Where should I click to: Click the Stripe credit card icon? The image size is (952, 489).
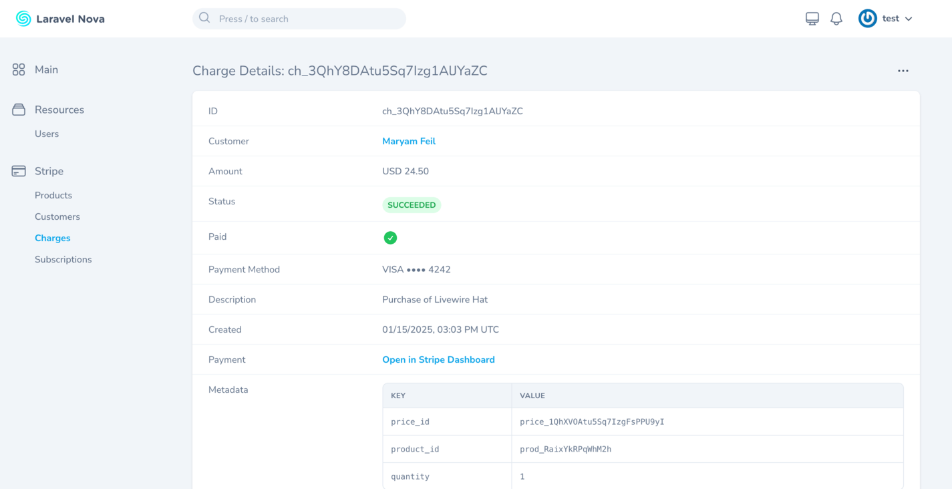19,171
